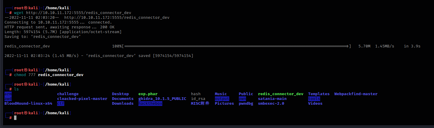Click the highlighted 'tools' directory entry

click(314, 99)
